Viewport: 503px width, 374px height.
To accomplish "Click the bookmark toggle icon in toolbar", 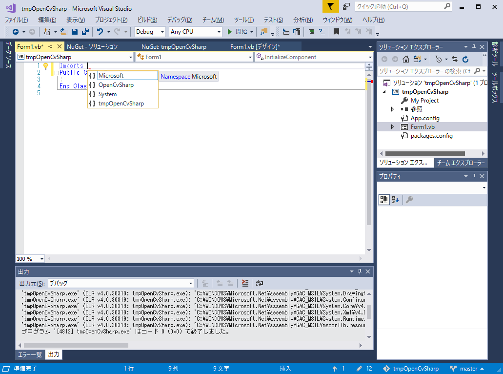I will point(336,31).
